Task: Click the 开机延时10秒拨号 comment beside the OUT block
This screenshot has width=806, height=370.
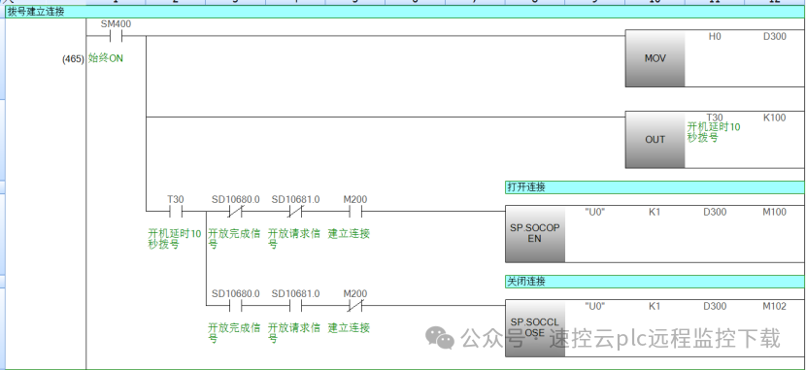Action: (714, 133)
